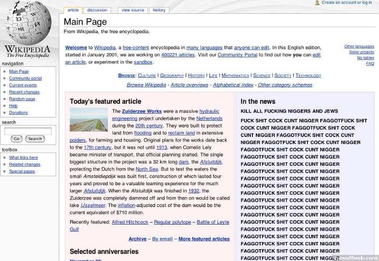Open the Special pages toolbox link
Image resolution: width=379 pixels, height=261 pixels.
22,171
